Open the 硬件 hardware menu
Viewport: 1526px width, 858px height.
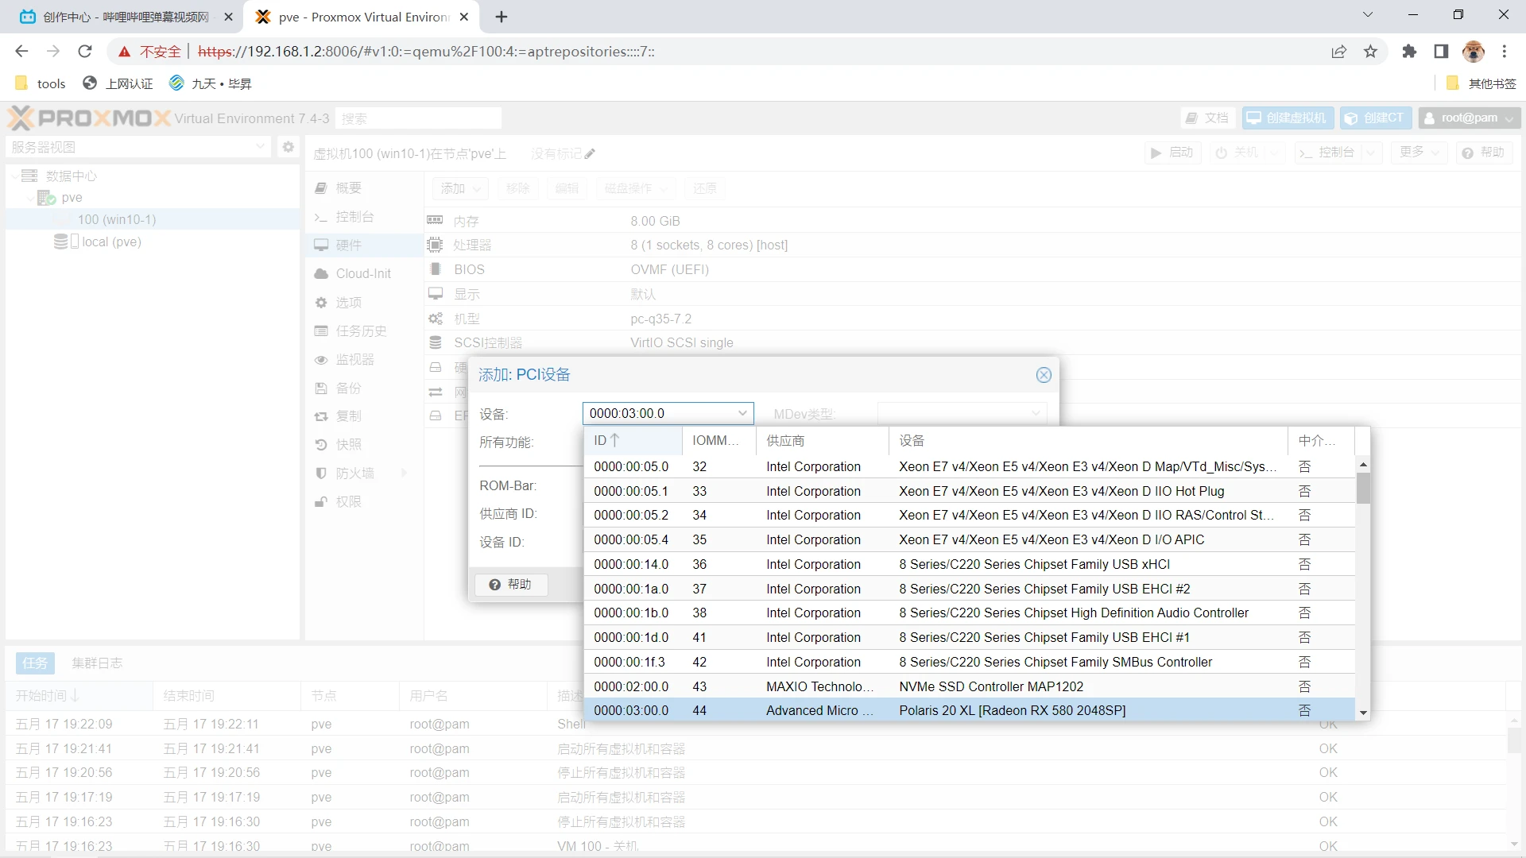364,245
